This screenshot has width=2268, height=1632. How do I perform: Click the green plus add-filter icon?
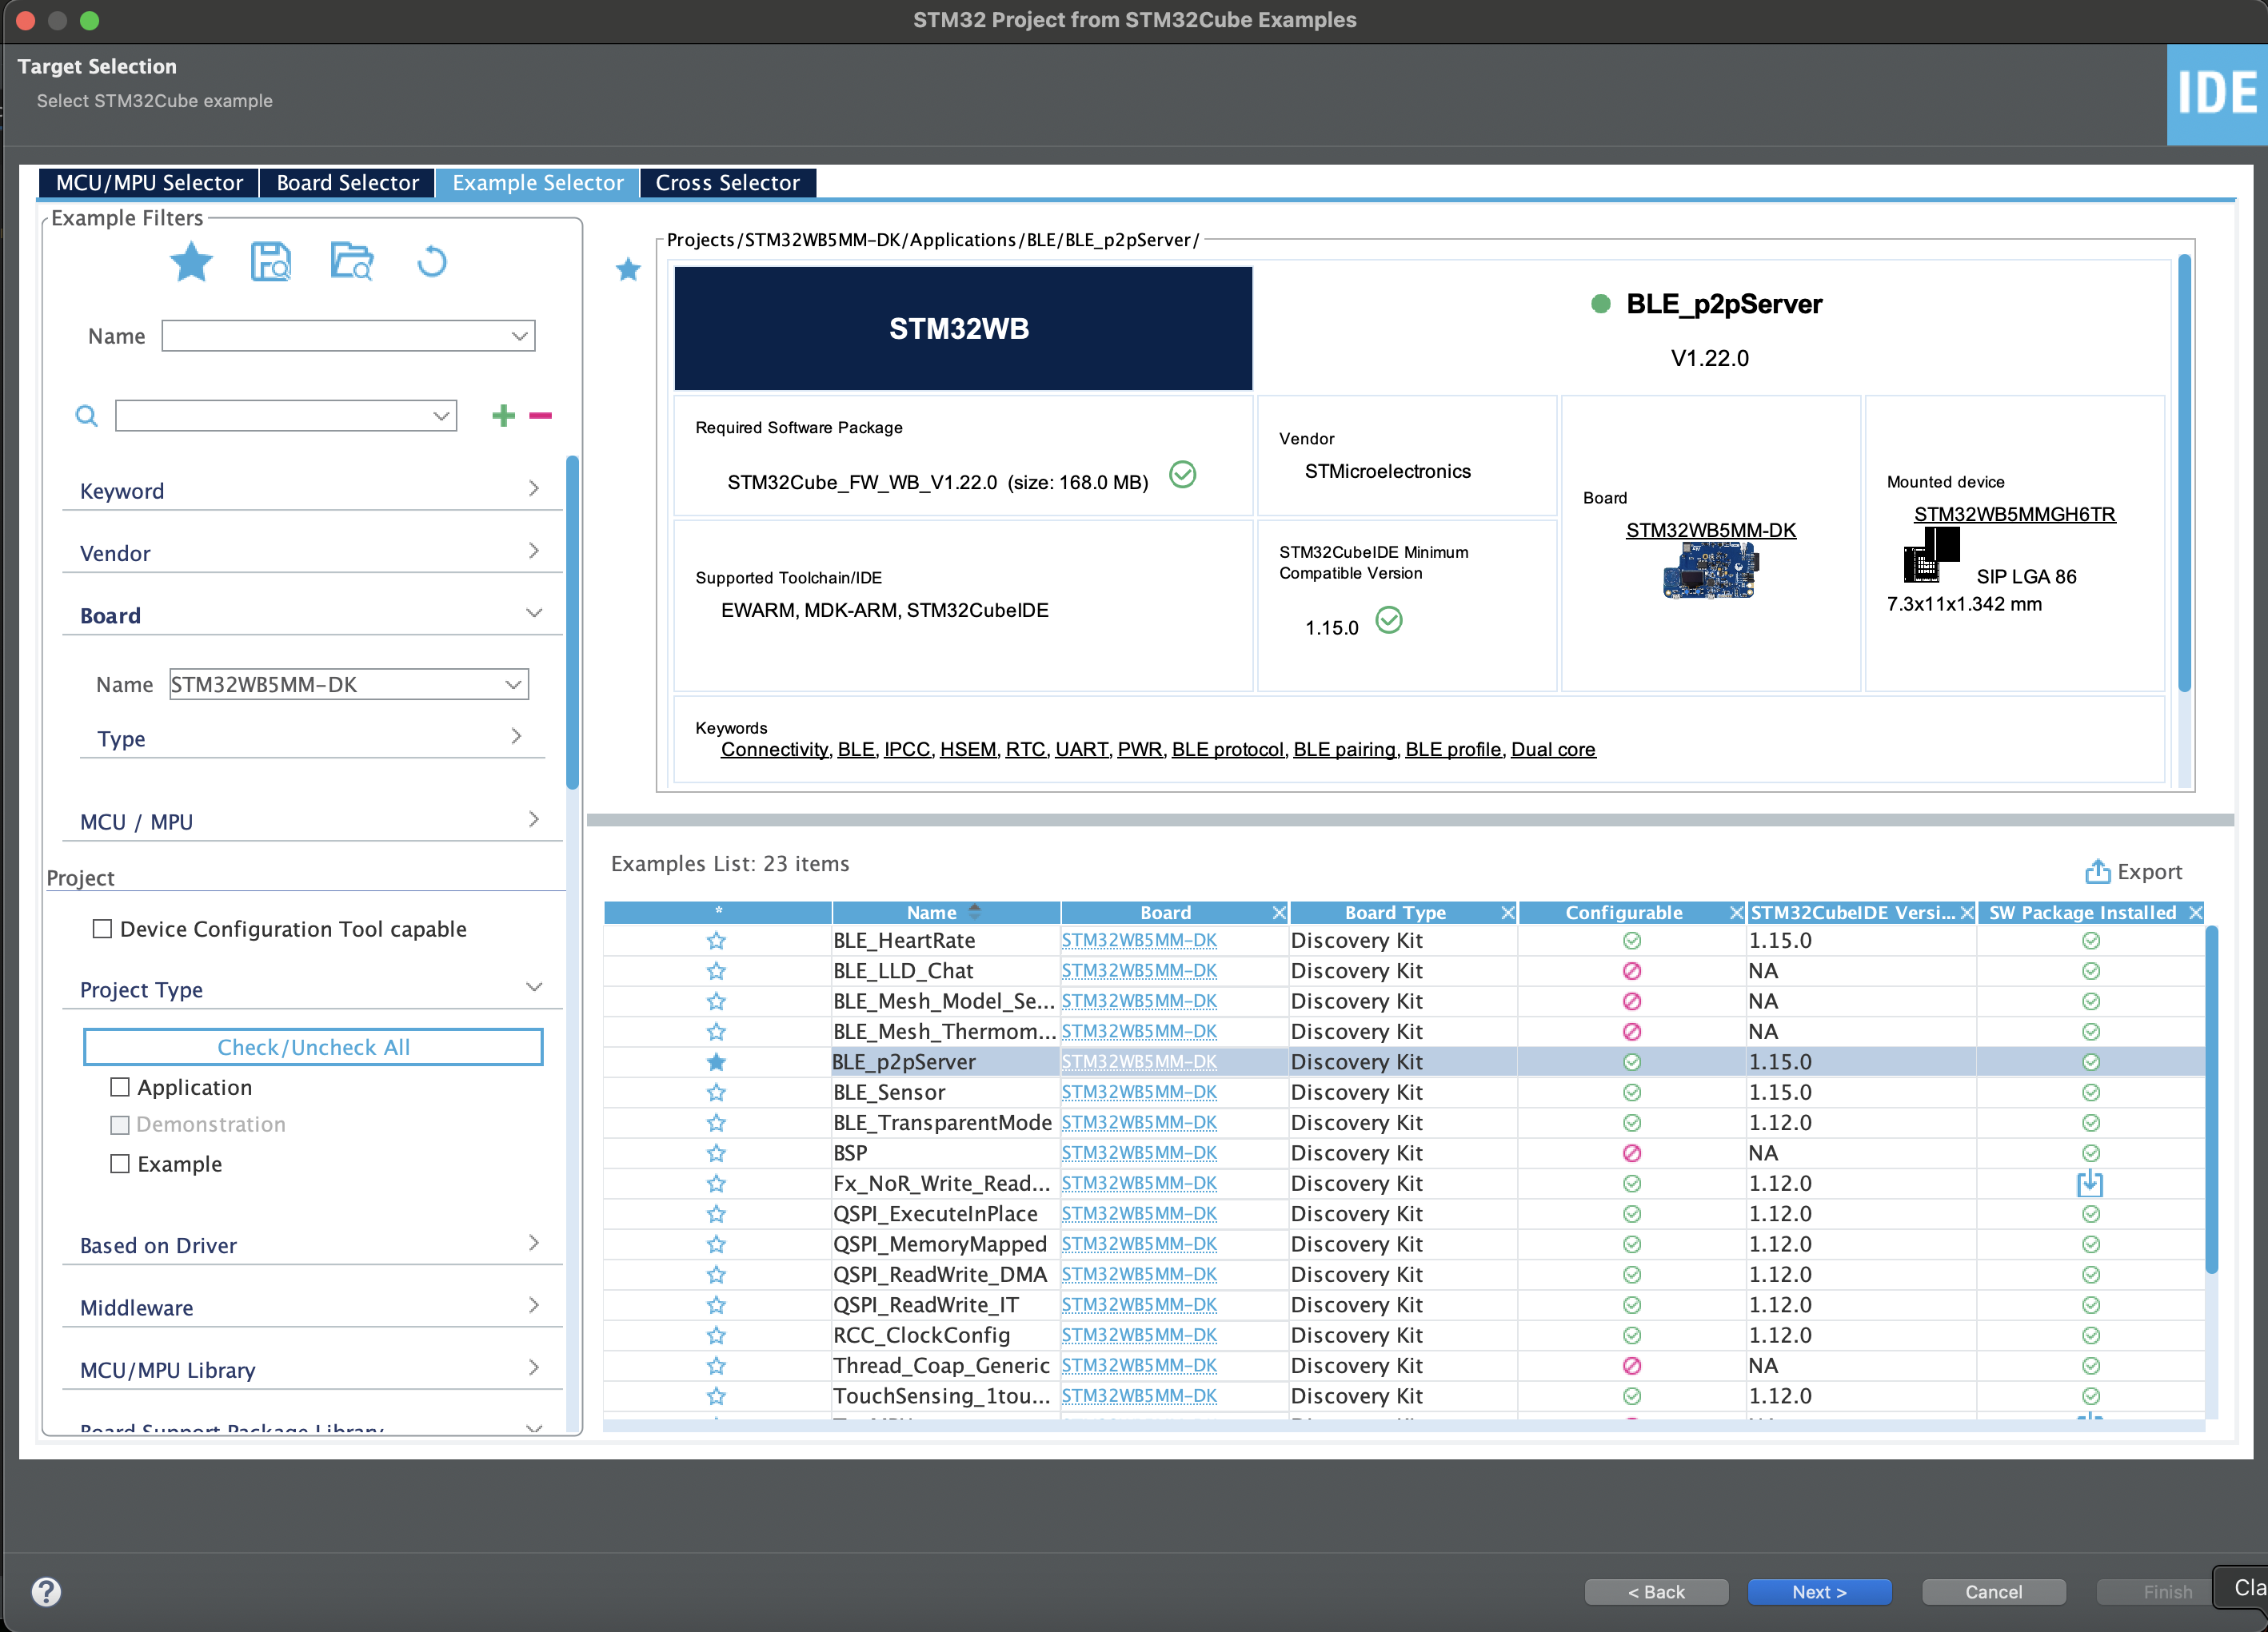pos(503,416)
